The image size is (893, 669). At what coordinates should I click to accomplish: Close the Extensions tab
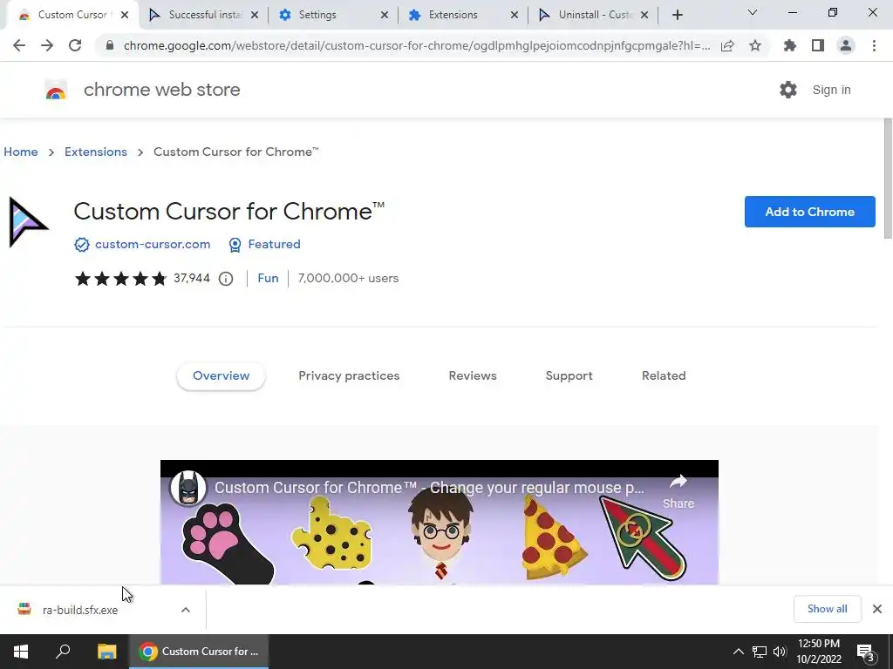tap(515, 15)
